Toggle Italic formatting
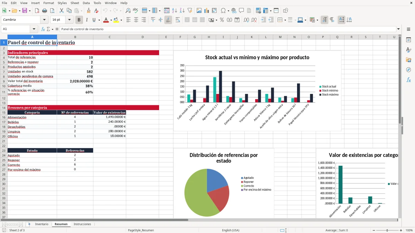415x233 pixels. pyautogui.click(x=87, y=20)
